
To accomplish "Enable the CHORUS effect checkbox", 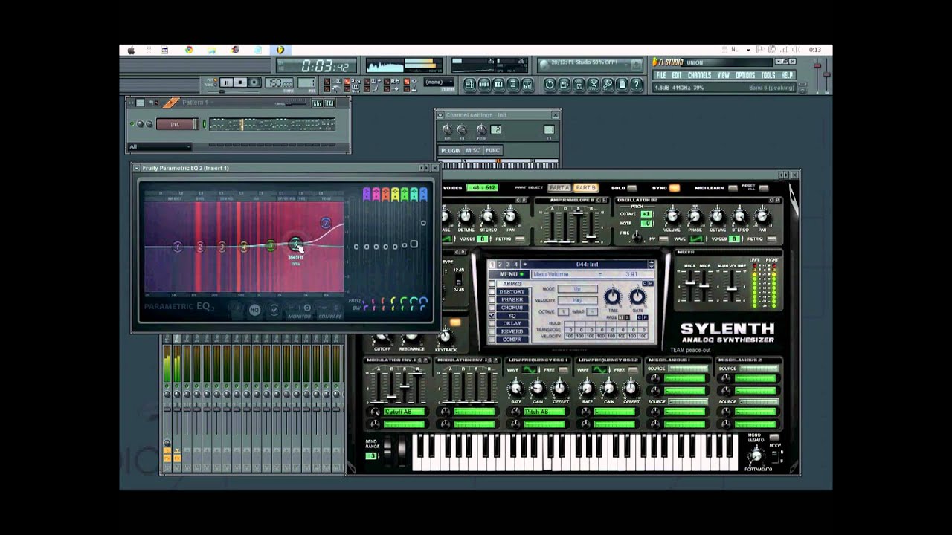I will point(492,308).
